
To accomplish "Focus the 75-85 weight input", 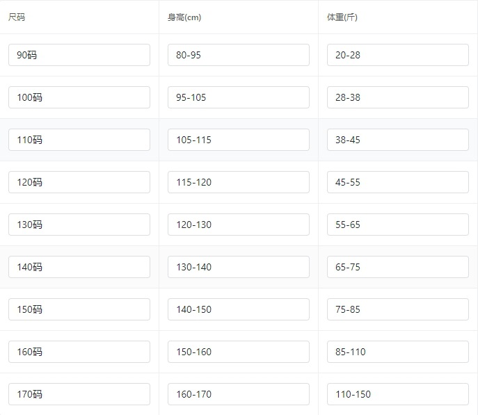I will coord(398,309).
